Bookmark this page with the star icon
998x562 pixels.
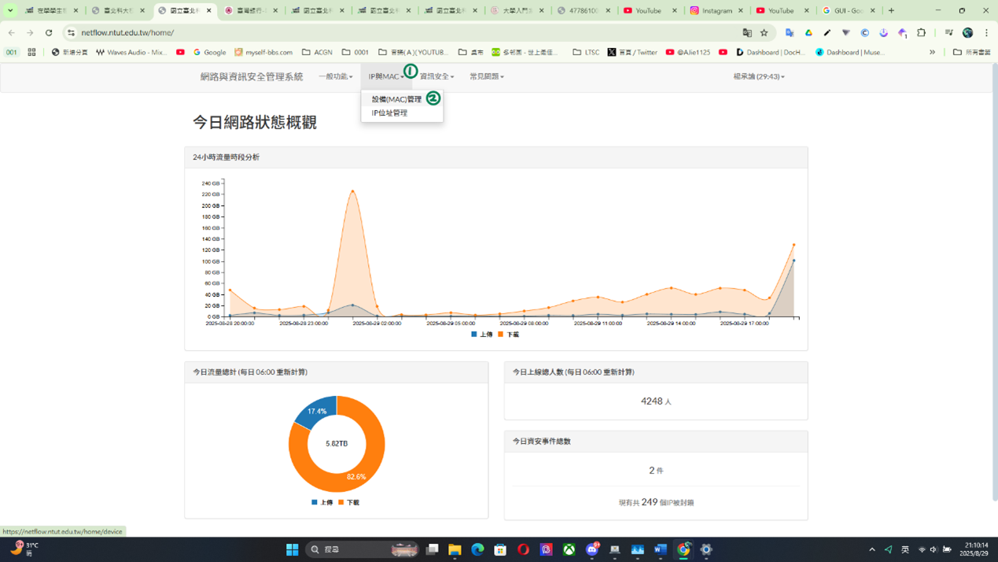[x=764, y=33]
